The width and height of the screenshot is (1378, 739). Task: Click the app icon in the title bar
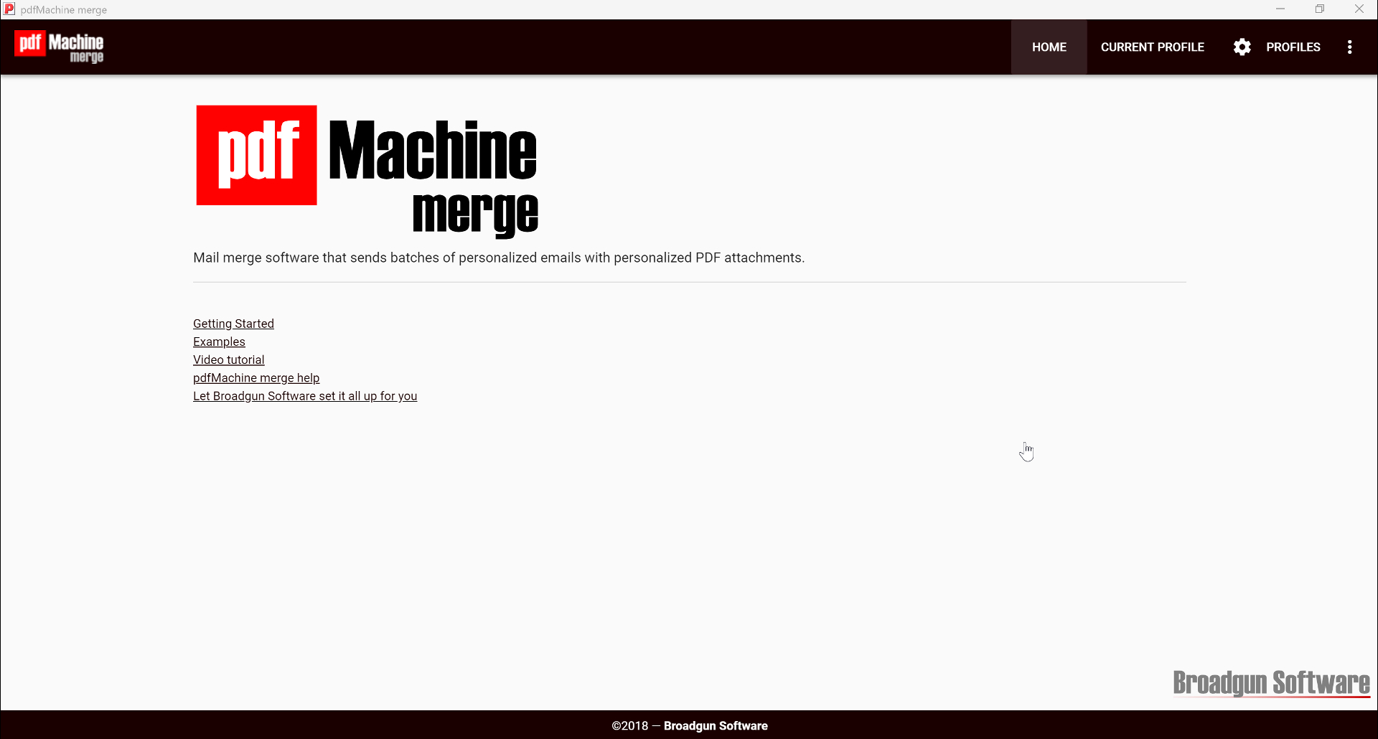click(x=9, y=9)
